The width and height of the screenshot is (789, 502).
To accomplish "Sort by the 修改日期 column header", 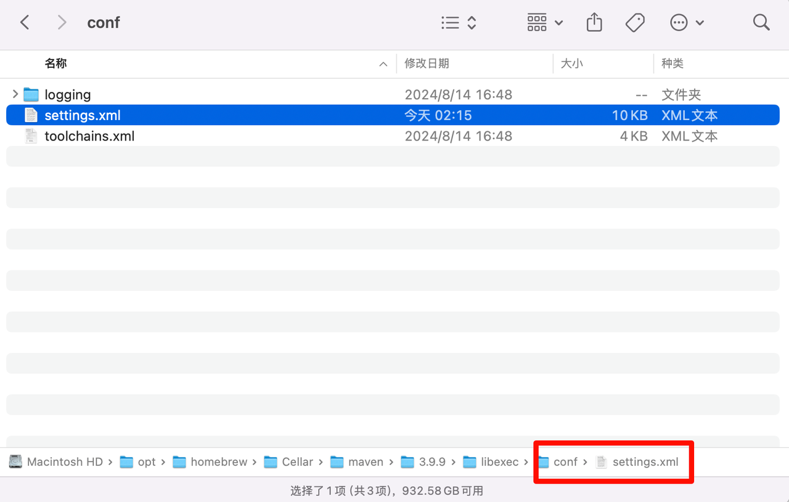I will point(427,63).
